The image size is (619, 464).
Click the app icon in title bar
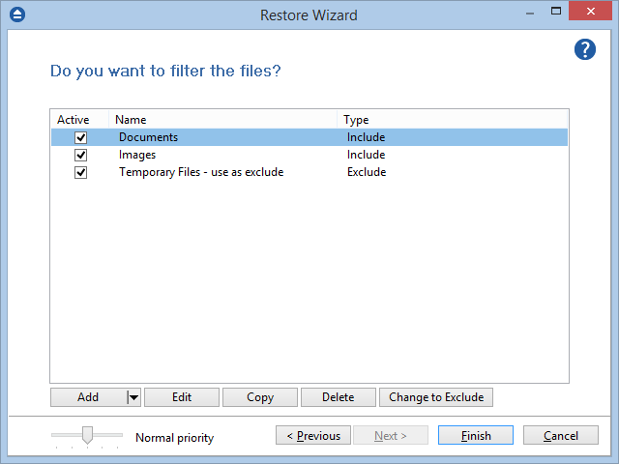point(17,14)
